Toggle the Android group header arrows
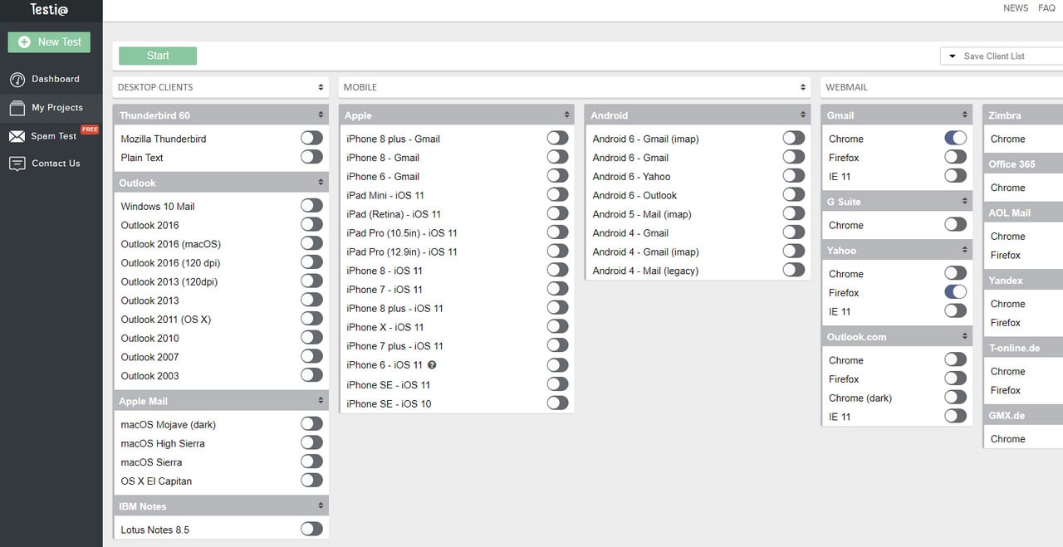 pyautogui.click(x=803, y=115)
